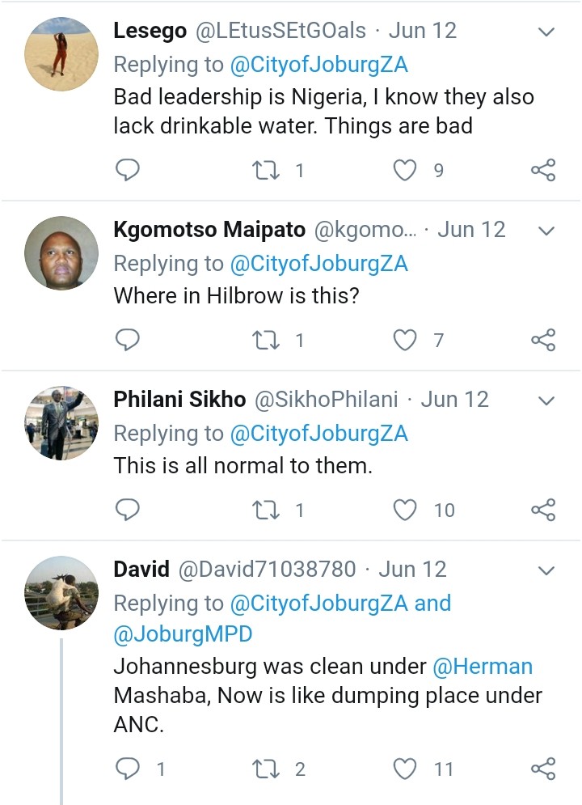Like Philani Sikho's tweet with 10 likes
This screenshot has height=805, width=582.
point(405,510)
